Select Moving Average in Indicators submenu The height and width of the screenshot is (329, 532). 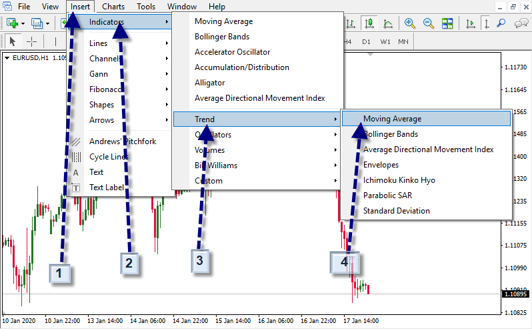257,21
